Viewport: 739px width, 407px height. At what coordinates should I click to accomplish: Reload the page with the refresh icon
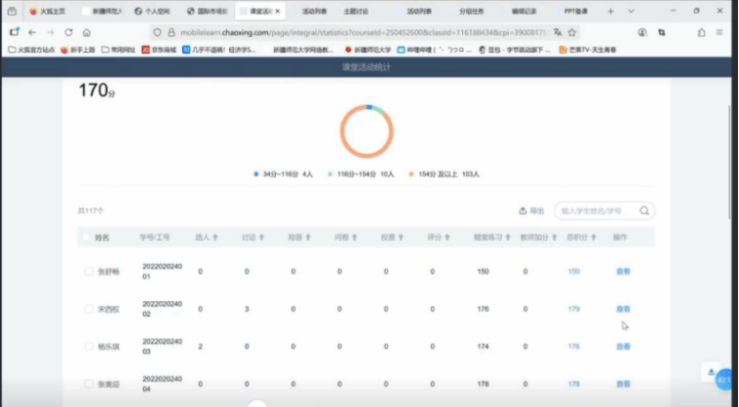[68, 32]
